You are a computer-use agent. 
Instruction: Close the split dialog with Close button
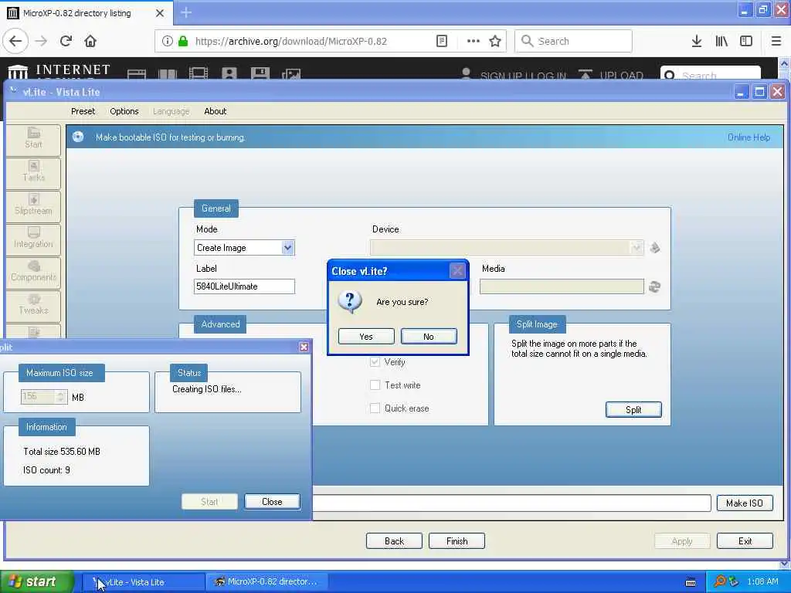pyautogui.click(x=272, y=502)
